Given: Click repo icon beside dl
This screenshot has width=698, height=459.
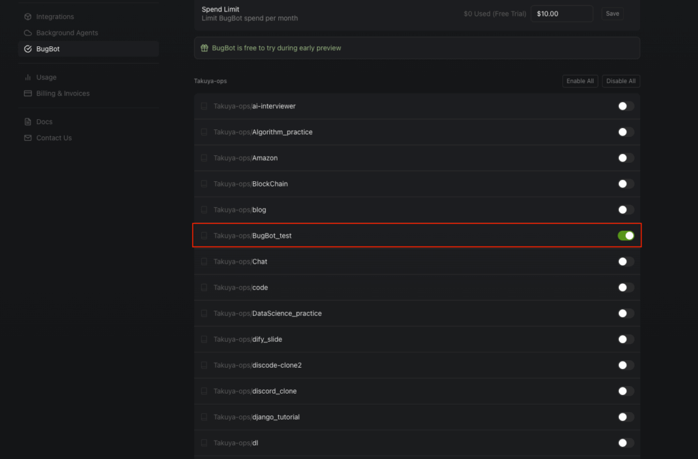Looking at the screenshot, I should click(204, 443).
